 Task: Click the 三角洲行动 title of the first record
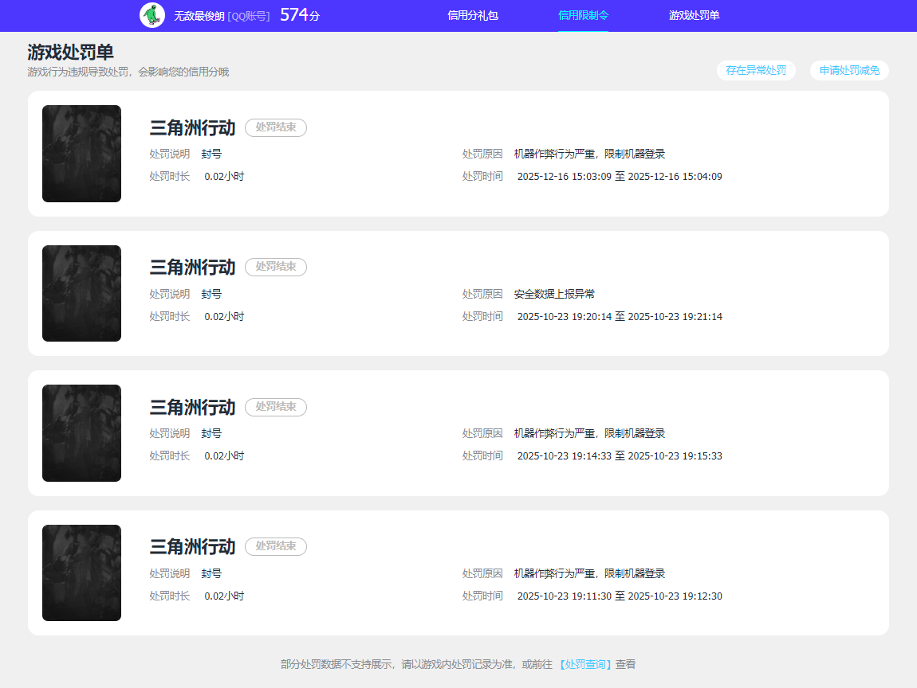coord(191,126)
